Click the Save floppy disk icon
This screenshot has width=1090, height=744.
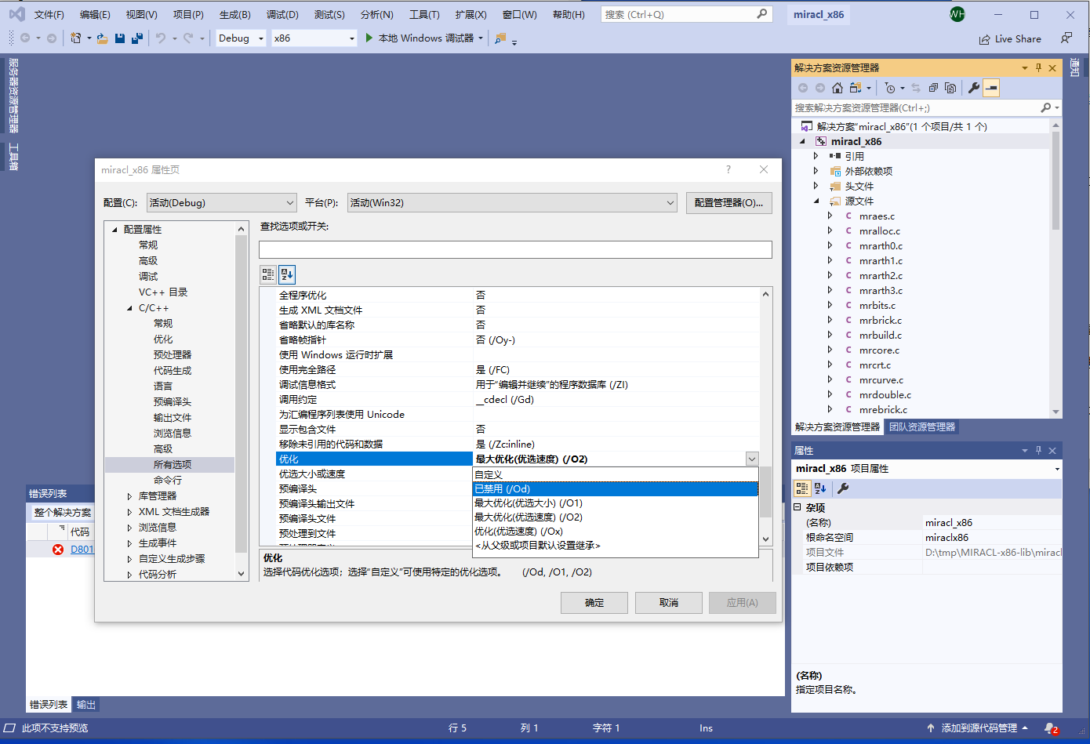tap(120, 38)
